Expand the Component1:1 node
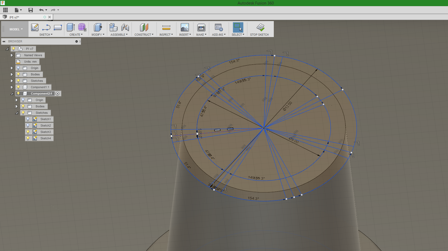This screenshot has width=448, height=251. 12,87
